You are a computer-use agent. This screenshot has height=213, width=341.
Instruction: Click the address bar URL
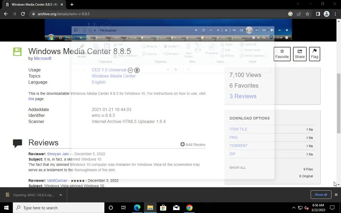[63, 14]
